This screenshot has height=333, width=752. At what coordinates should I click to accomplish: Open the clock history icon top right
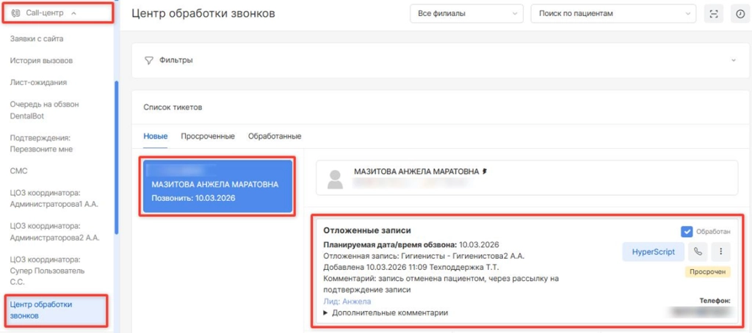[x=740, y=14]
